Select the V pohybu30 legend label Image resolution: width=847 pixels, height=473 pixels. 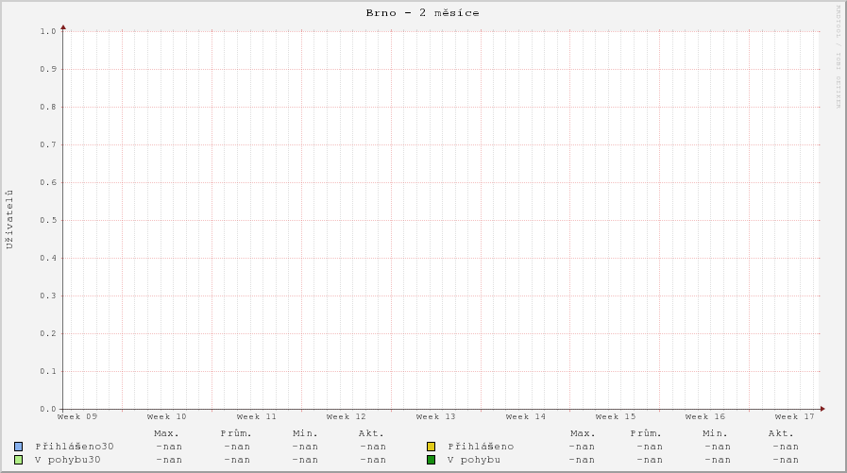tap(68, 460)
